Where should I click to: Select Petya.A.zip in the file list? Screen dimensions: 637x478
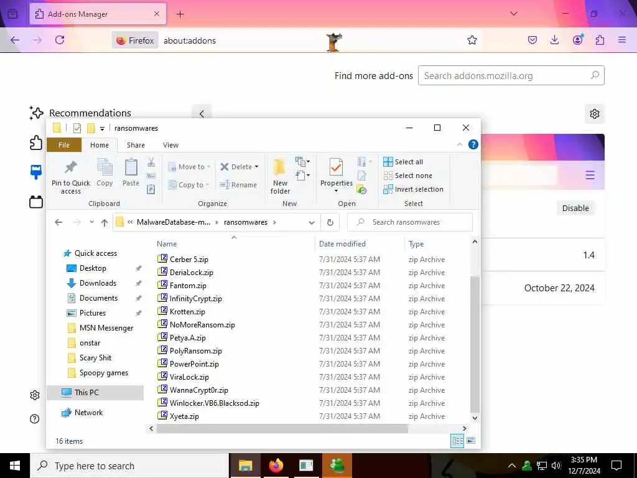point(187,338)
